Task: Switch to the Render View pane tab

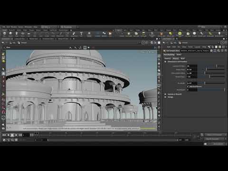Action: click(x=34, y=39)
